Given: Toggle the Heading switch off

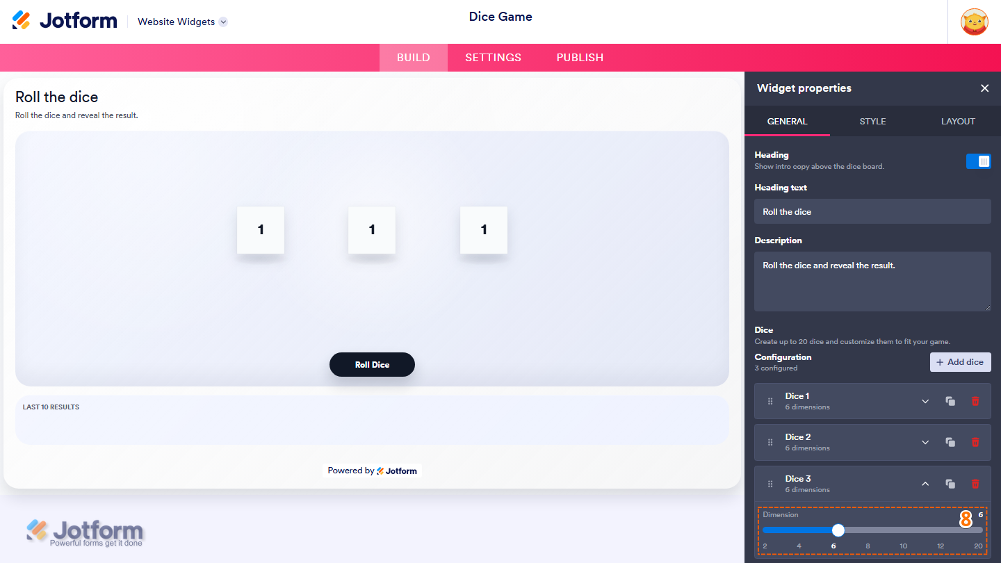Looking at the screenshot, I should [978, 161].
